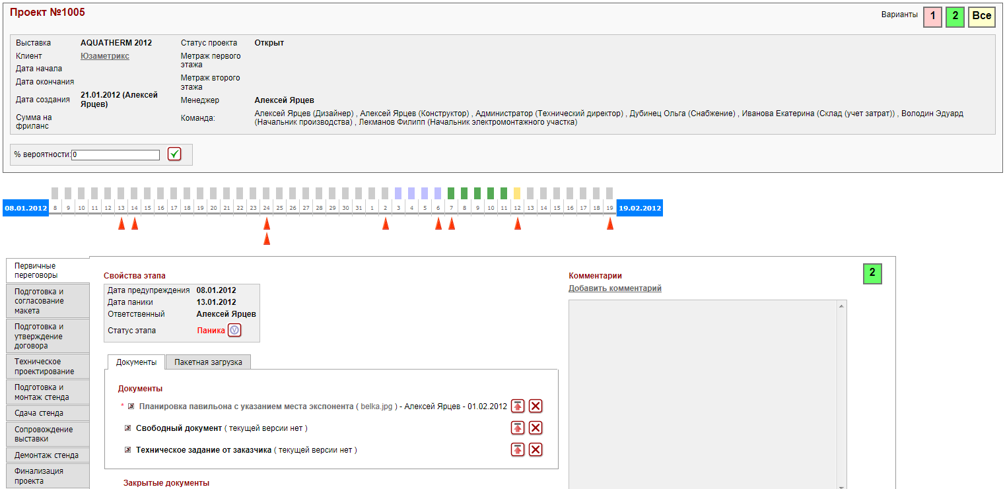The height and width of the screenshot is (489, 1005).
Task: Open the Техническое проектирование stage tab
Action: tap(46, 366)
